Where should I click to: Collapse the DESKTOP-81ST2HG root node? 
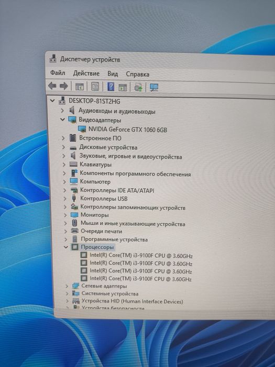pyautogui.click(x=52, y=101)
